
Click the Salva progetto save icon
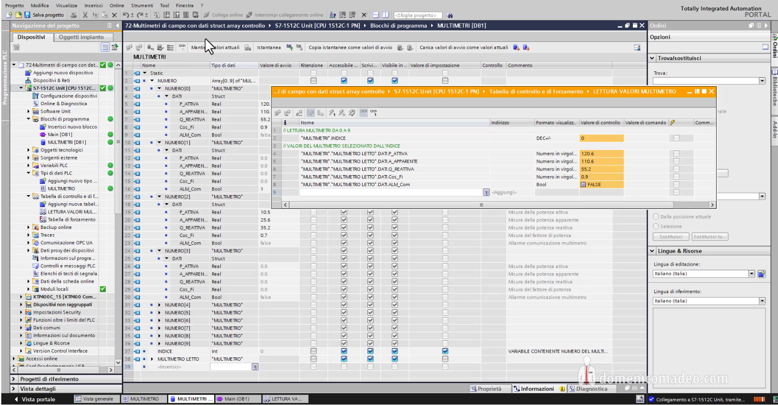pos(27,15)
